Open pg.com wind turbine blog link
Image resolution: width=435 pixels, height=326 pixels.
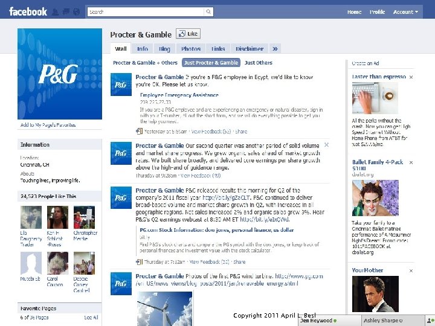point(230,280)
